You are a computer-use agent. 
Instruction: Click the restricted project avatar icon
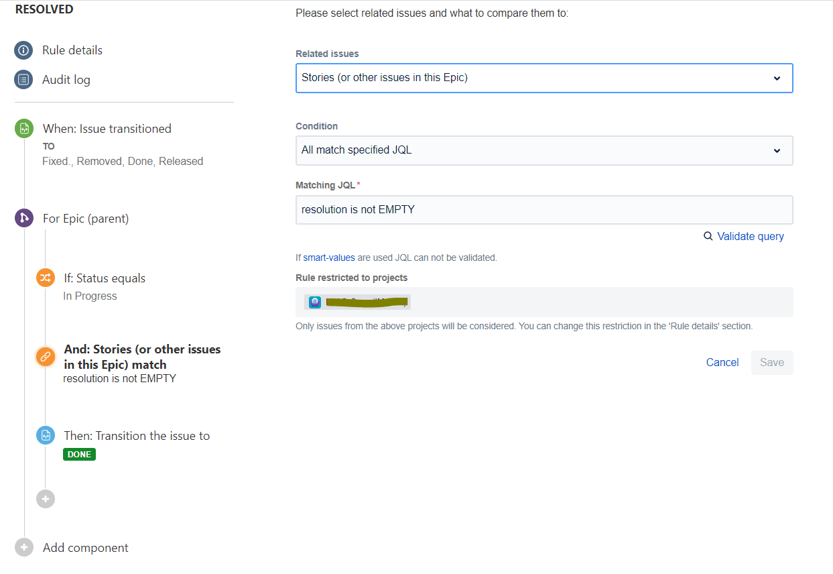pos(315,302)
